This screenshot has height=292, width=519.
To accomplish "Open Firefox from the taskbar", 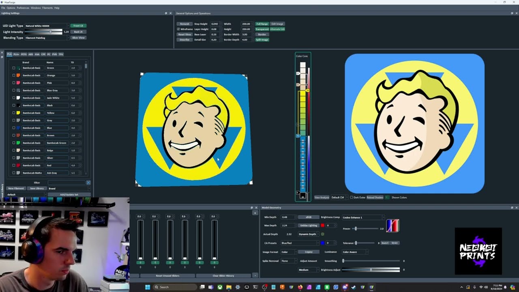I will [x=300, y=287].
